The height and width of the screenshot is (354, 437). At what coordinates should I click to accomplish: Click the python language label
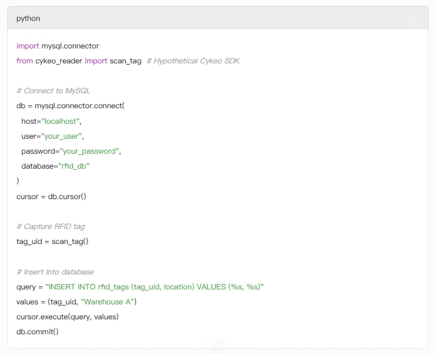point(28,19)
